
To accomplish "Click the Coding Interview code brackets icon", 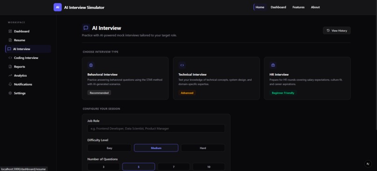I will pyautogui.click(x=10, y=58).
